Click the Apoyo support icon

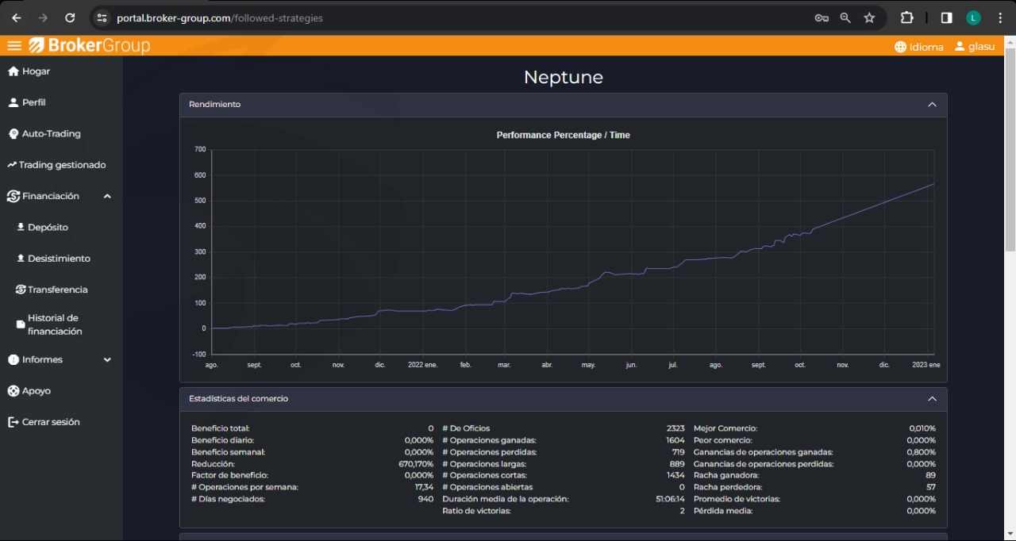(x=13, y=391)
